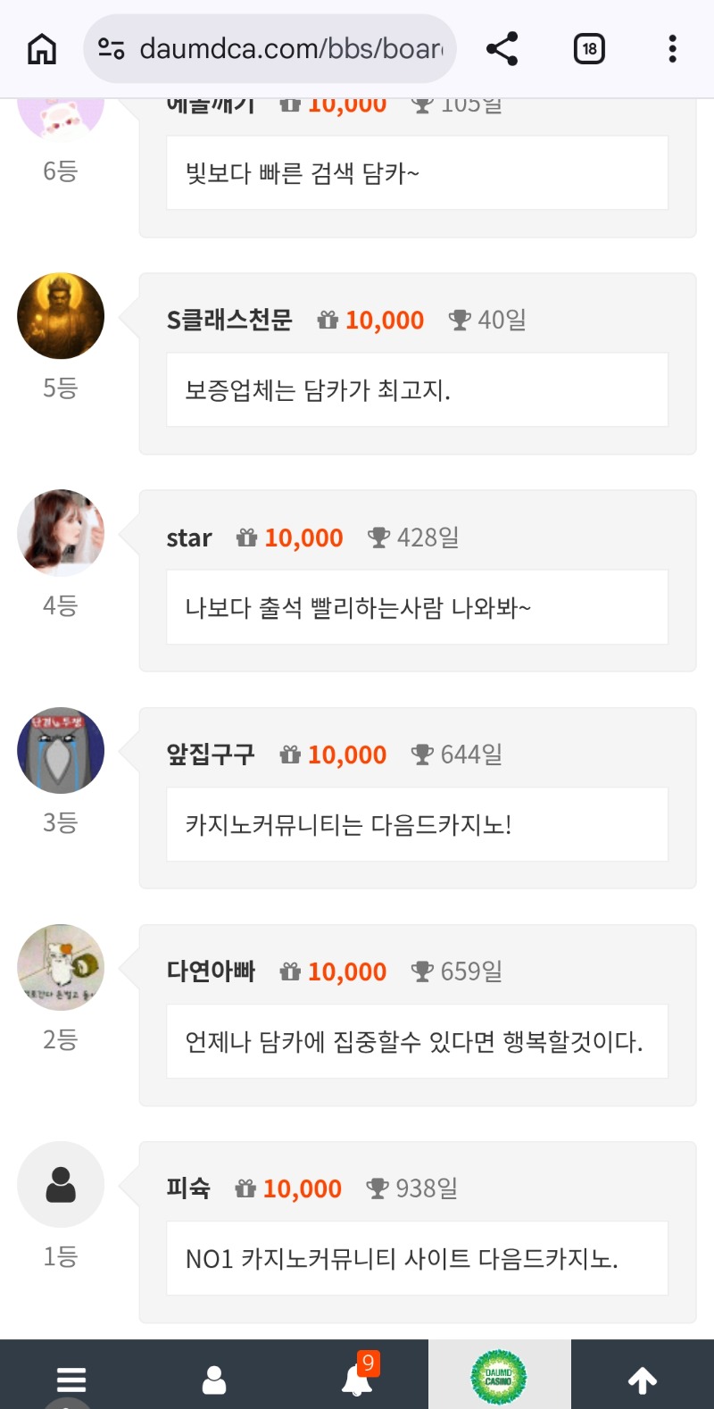Open the browser three-dot overflow menu
Image resolution: width=714 pixels, height=1409 pixels.
pyautogui.click(x=672, y=49)
